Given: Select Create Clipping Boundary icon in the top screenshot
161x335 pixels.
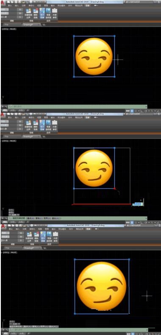Looking at the screenshot, I should [x=29, y=13].
